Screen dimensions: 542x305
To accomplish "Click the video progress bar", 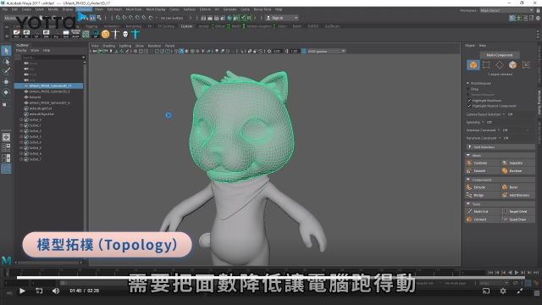I will pos(271,277).
